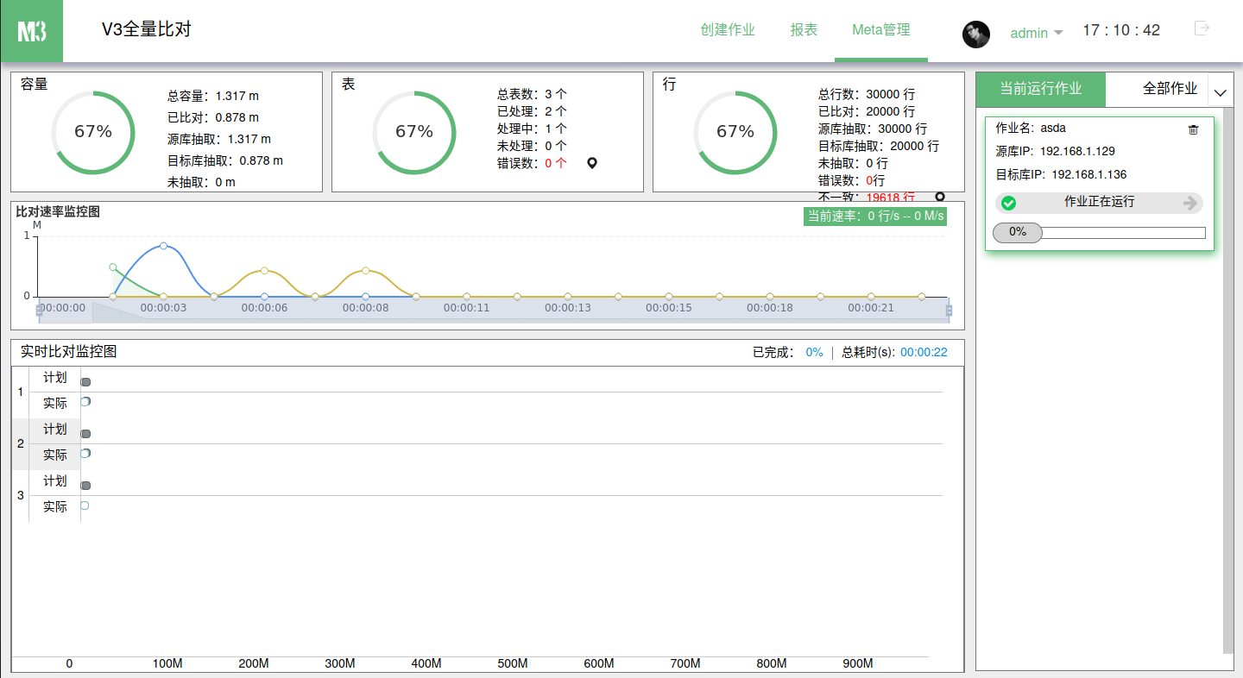Click the 目标库IP: 192.168.1.136 text
This screenshot has height=678, width=1243.
pos(1061,174)
